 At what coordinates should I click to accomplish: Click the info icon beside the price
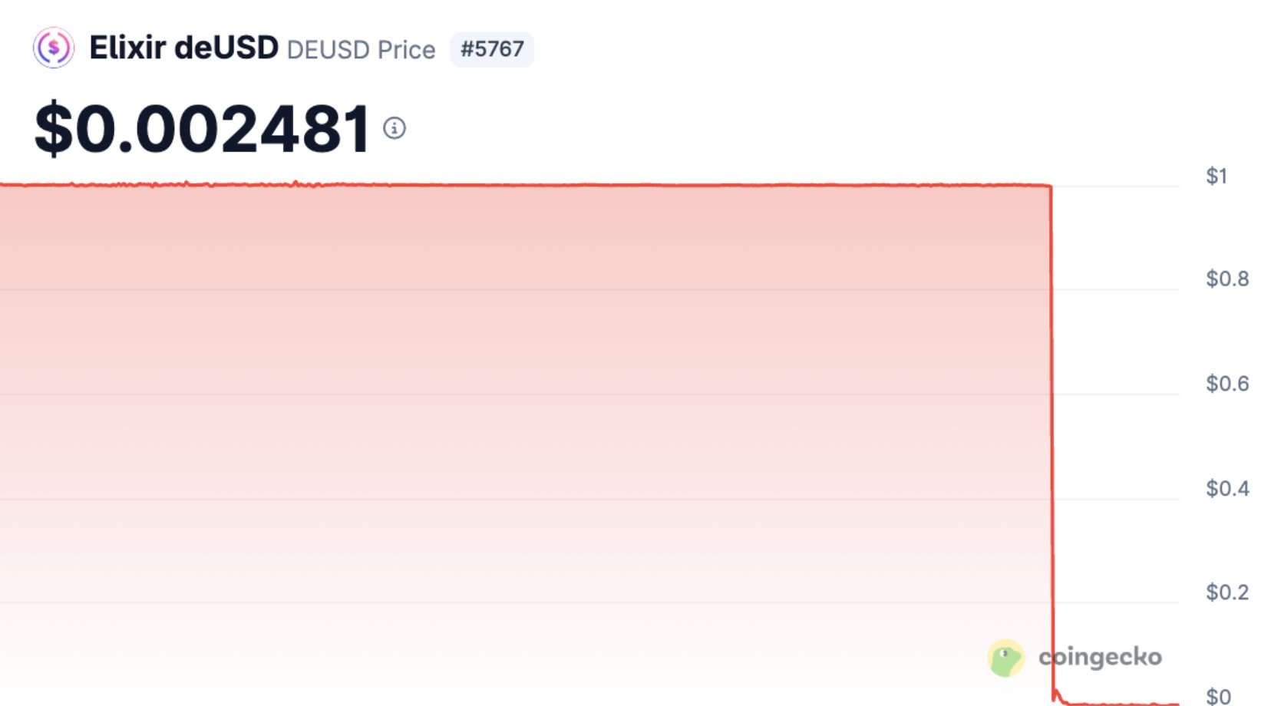(x=395, y=128)
